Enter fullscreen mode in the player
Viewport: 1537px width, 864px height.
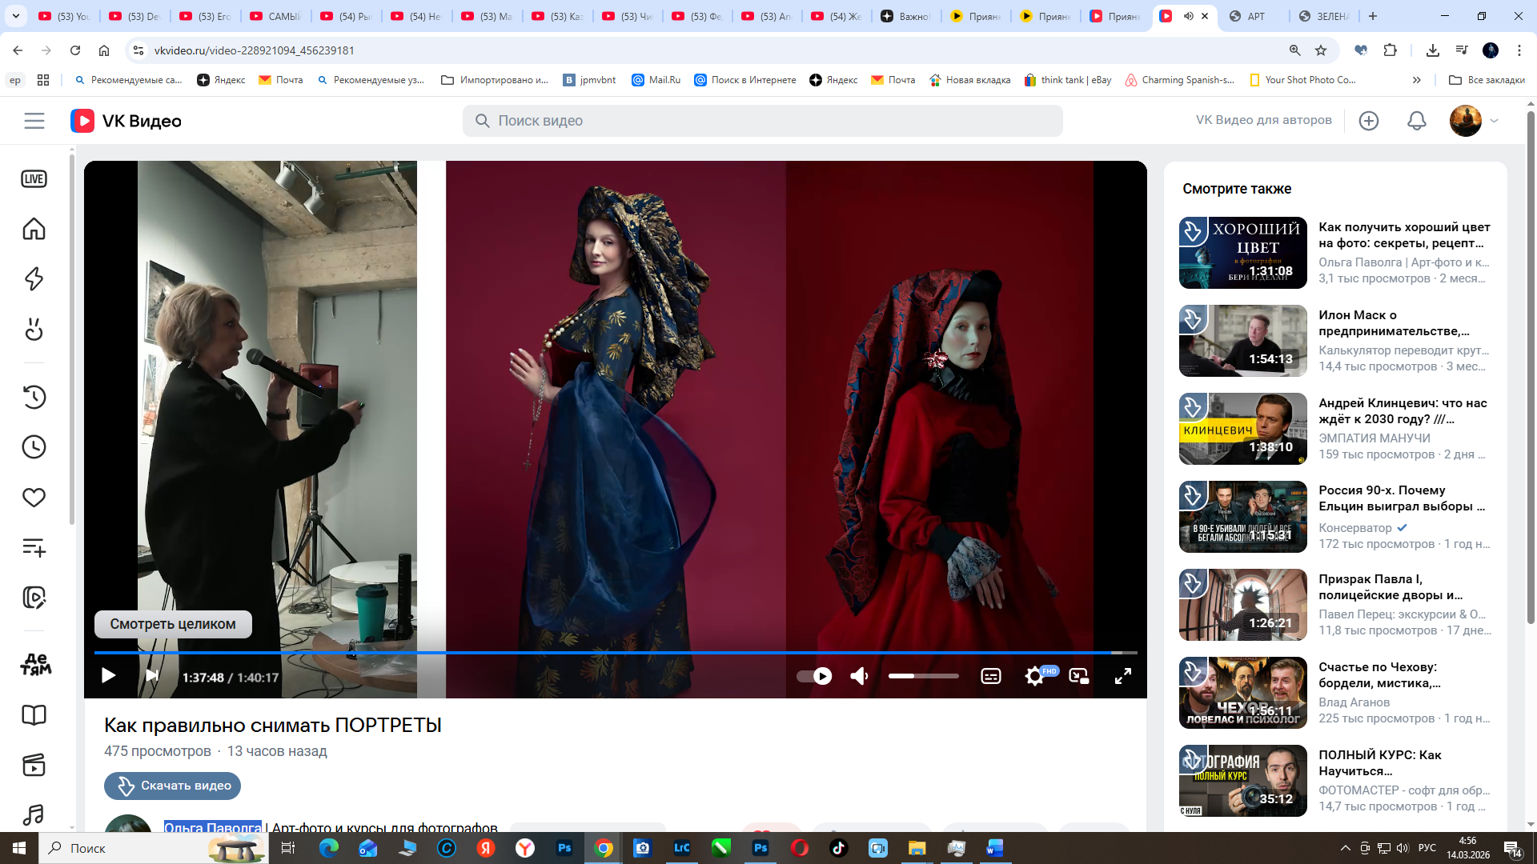point(1122,677)
